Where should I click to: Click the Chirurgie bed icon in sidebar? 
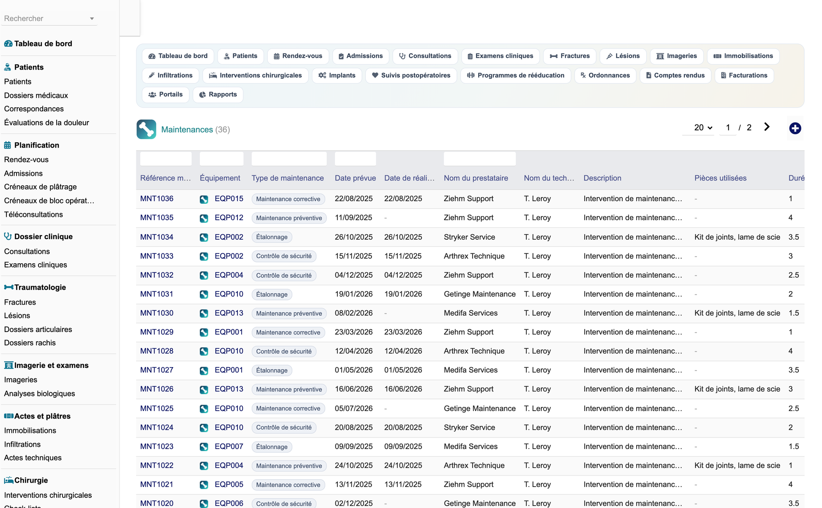pyautogui.click(x=8, y=480)
